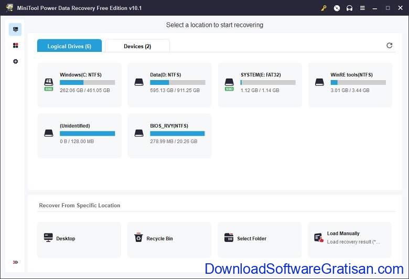
Task: Click 0 B / 128.00 MB size text
Action: click(77, 141)
